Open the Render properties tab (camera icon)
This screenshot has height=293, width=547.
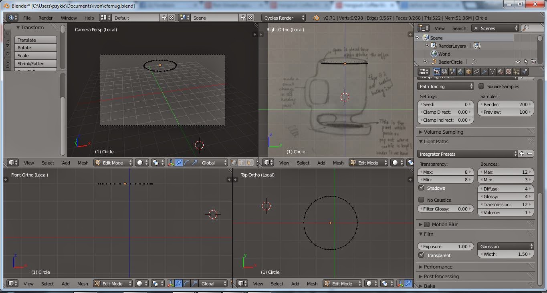pos(437,72)
